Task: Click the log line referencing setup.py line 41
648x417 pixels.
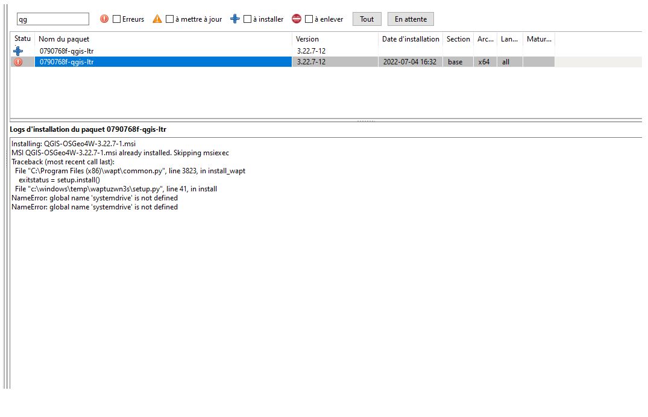Action: click(116, 189)
